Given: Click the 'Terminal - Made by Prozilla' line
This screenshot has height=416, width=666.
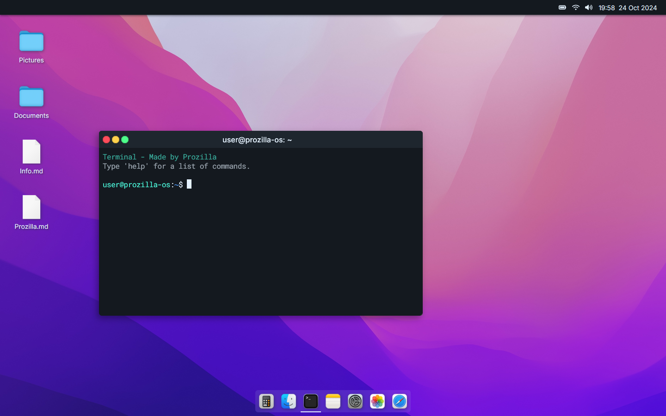Looking at the screenshot, I should click(x=160, y=157).
